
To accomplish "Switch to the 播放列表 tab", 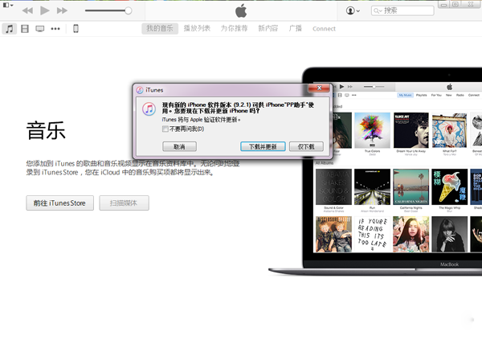I will tap(197, 29).
